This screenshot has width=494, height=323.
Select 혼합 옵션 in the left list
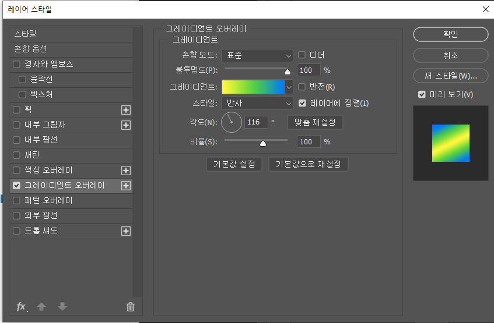tap(31, 49)
